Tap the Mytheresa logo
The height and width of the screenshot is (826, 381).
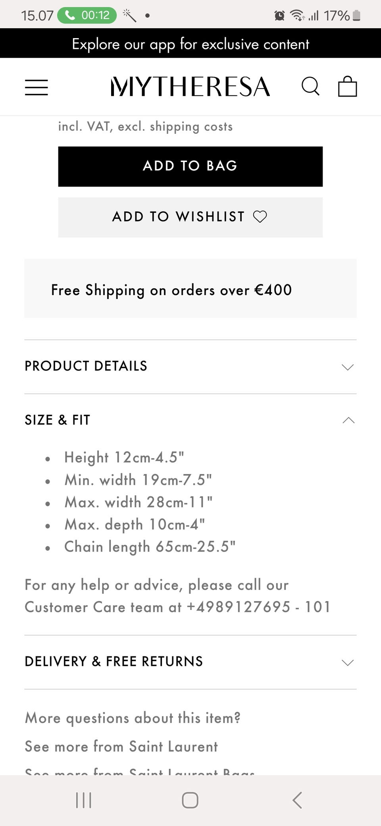click(x=190, y=87)
